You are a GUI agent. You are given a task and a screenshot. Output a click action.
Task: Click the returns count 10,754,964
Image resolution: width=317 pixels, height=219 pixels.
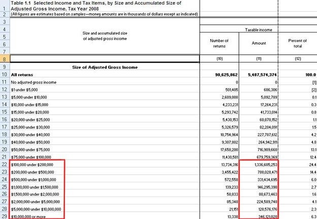click(229, 135)
